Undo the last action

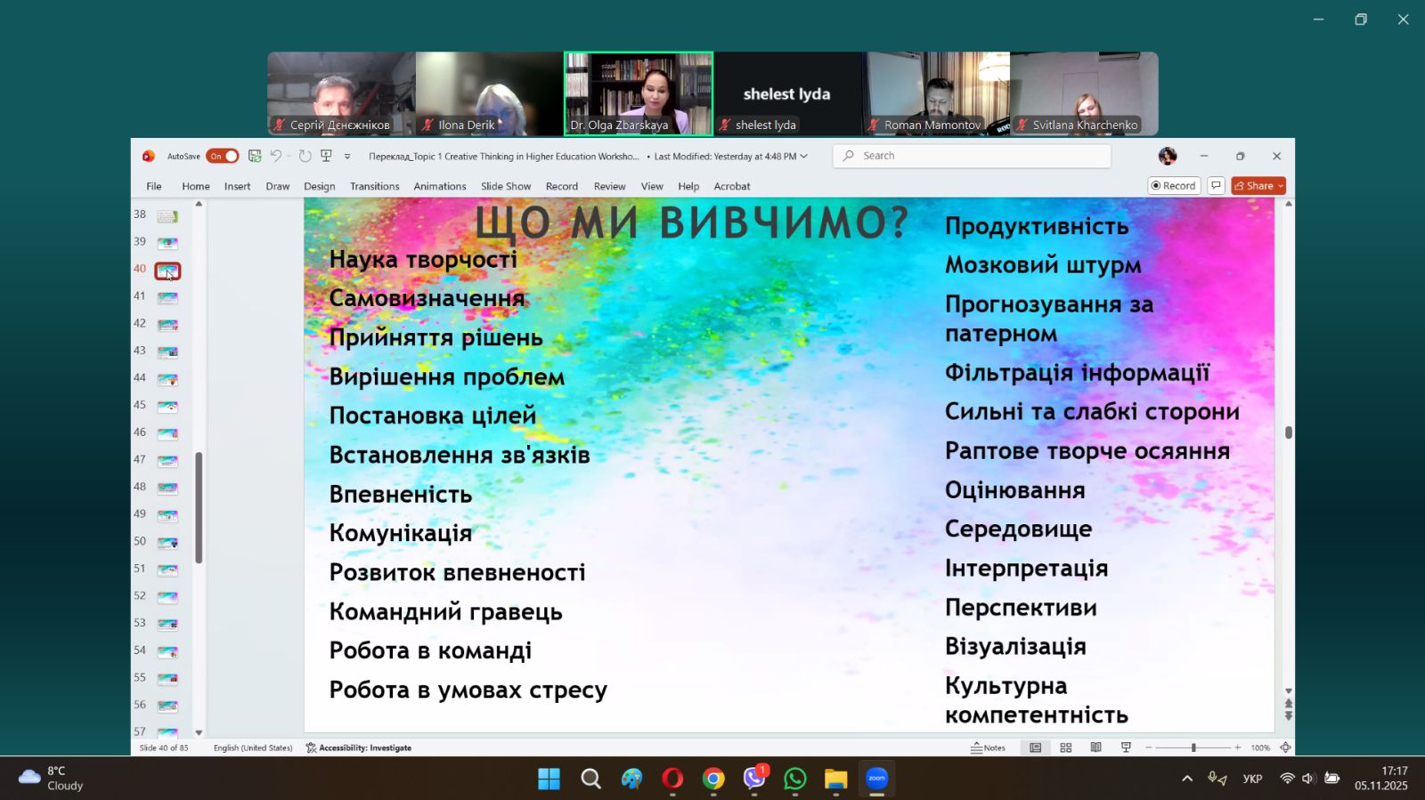[x=276, y=157]
